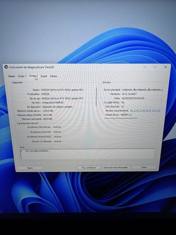Image resolution: width=176 pixels, height=235 pixels.
Task: Click the Driver principal nvldumdx.dll value
Action: [x=142, y=90]
